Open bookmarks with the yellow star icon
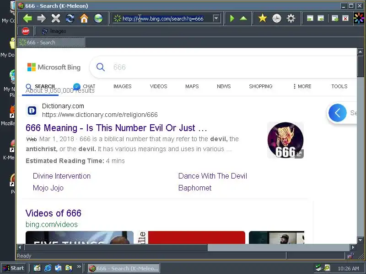Image resolution: width=366 pixels, height=274 pixels. pos(262,18)
